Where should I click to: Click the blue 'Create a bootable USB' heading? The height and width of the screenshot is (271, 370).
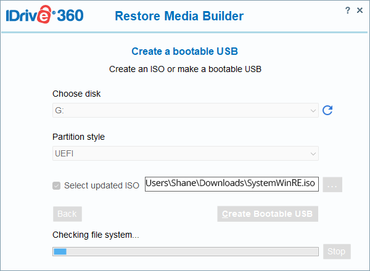click(x=185, y=51)
